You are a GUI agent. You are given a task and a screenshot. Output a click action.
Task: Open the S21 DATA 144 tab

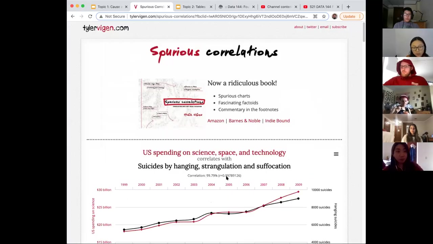[321, 7]
